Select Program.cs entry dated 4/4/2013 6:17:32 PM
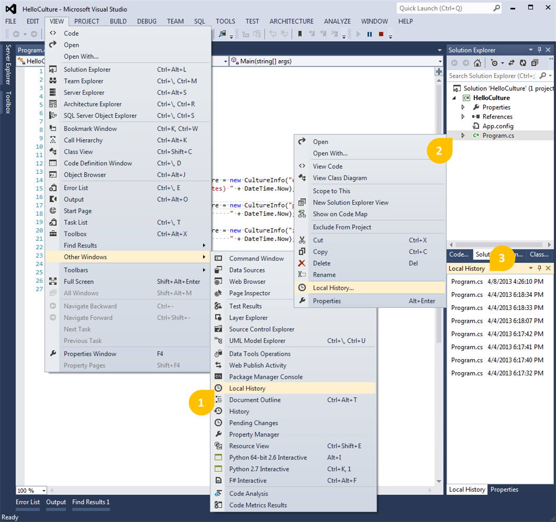 497,373
